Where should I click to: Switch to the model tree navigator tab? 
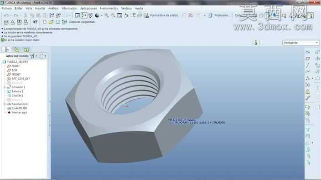pos(7,50)
